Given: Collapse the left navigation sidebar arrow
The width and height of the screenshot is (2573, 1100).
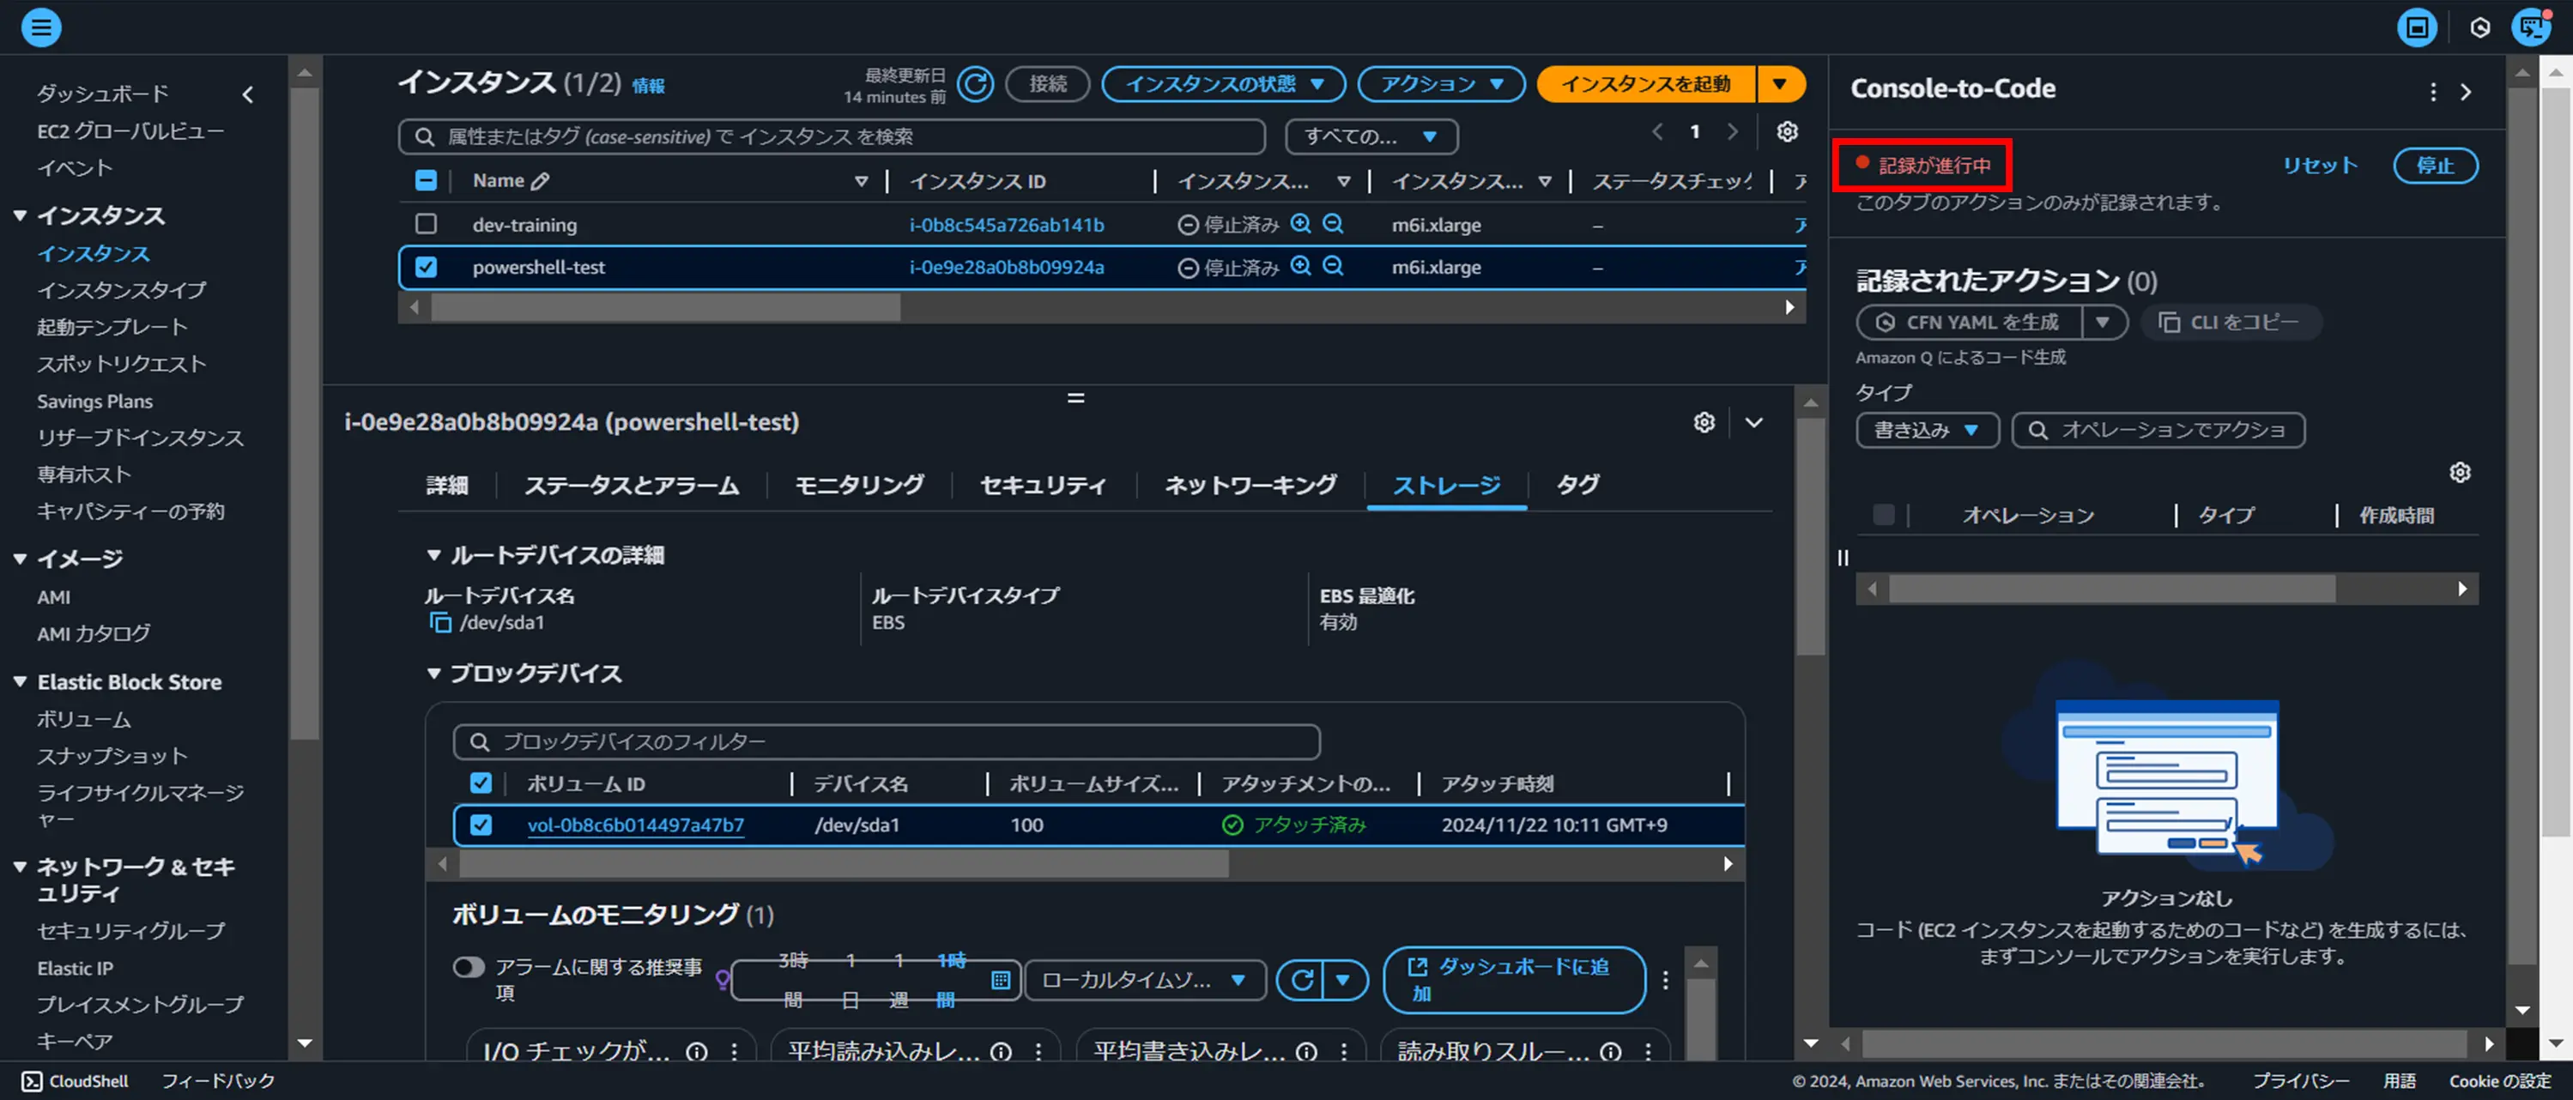Looking at the screenshot, I should (248, 94).
